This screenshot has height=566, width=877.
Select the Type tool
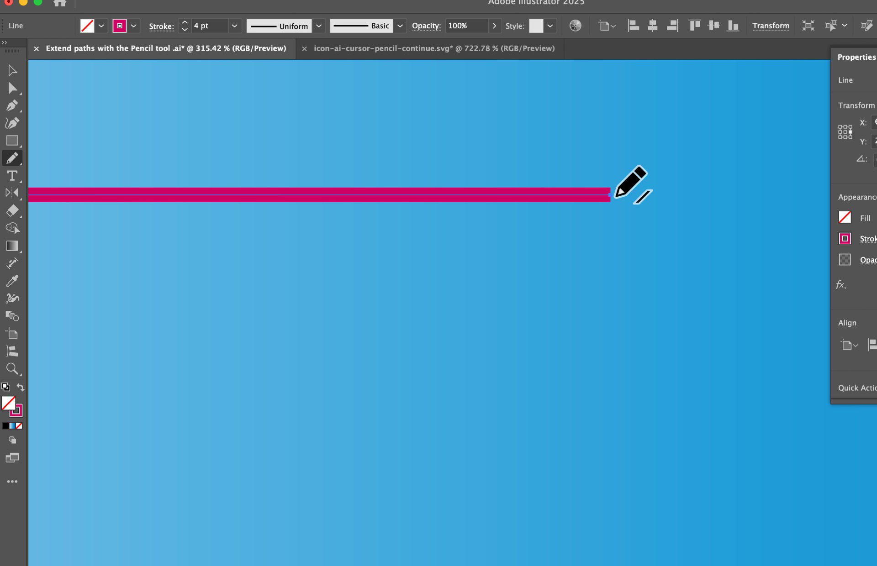pyautogui.click(x=12, y=176)
